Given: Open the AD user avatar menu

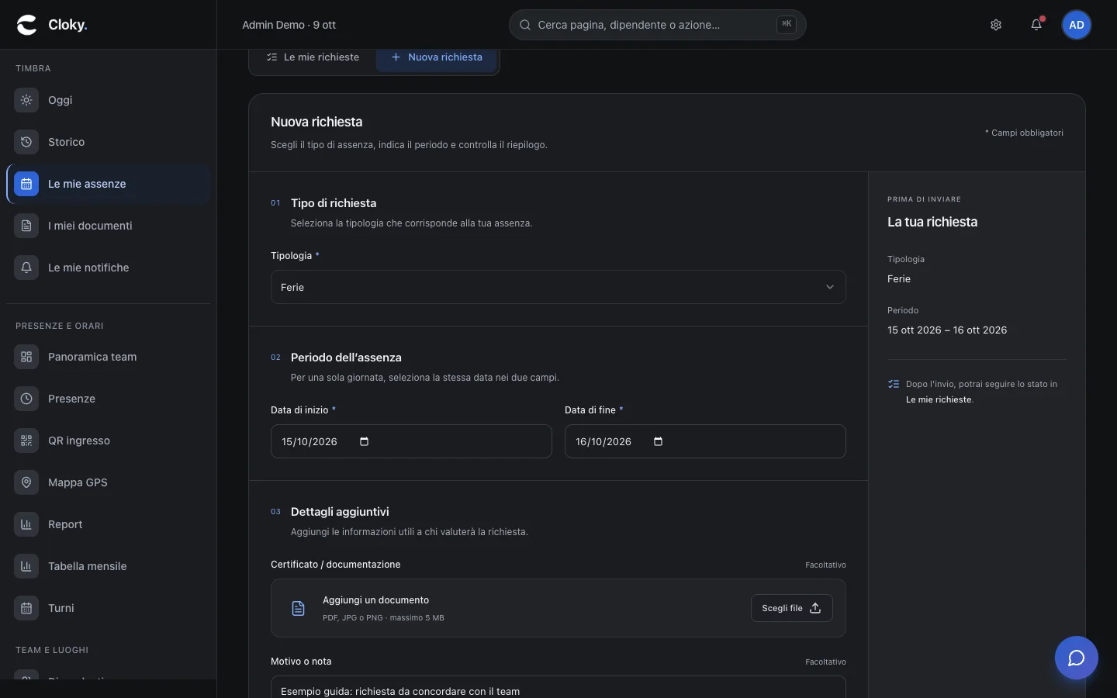Looking at the screenshot, I should 1077,25.
